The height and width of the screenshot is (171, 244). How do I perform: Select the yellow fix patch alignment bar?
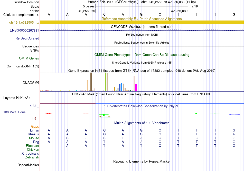(x=142, y=23)
